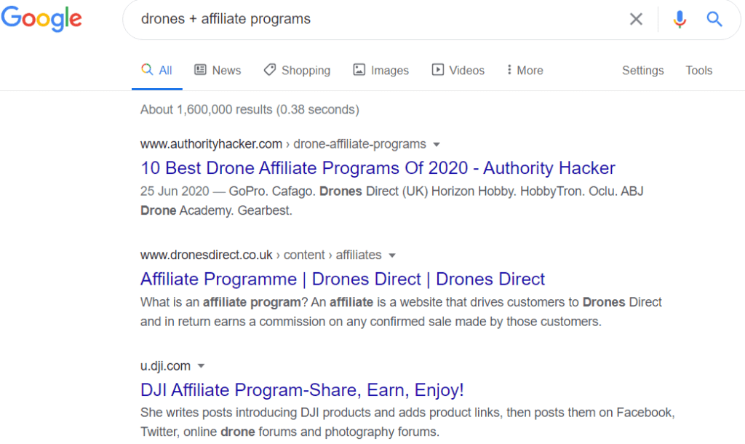This screenshot has height=444, width=745.
Task: Select the All tab
Action: coord(157,71)
